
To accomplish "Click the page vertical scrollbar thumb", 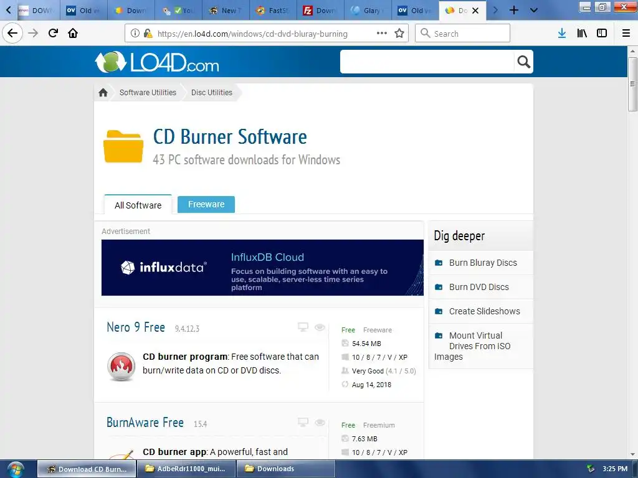I will 632,84.
